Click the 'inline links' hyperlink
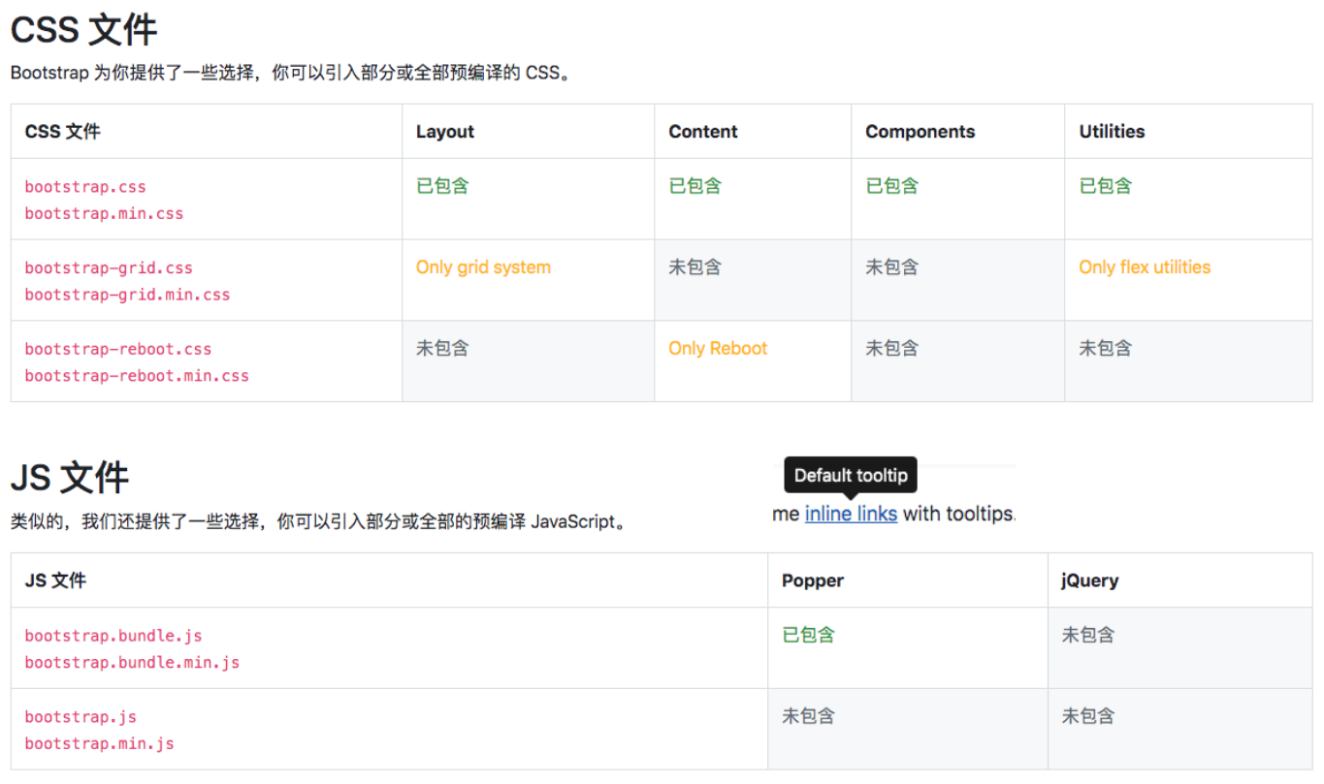 coord(851,514)
